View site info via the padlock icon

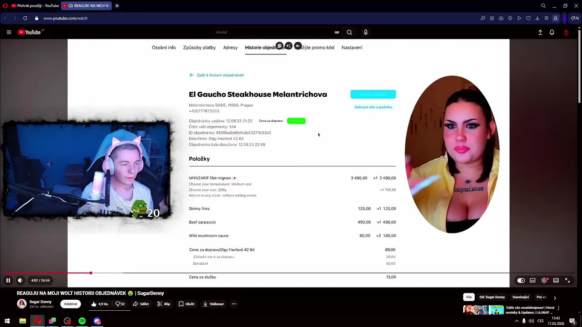coord(37,18)
